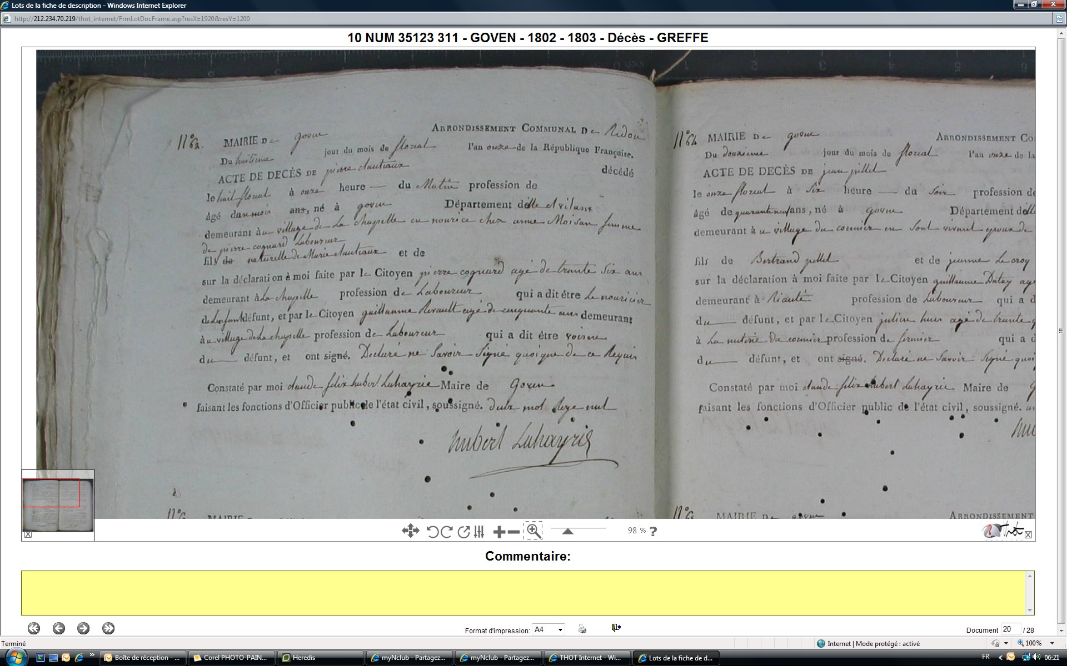Zoom in with the plus icon
Image resolution: width=1067 pixels, height=666 pixels.
pos(498,532)
